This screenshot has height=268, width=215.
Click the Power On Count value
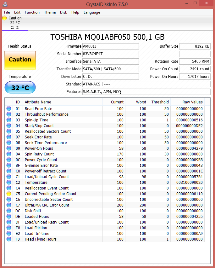195,69
